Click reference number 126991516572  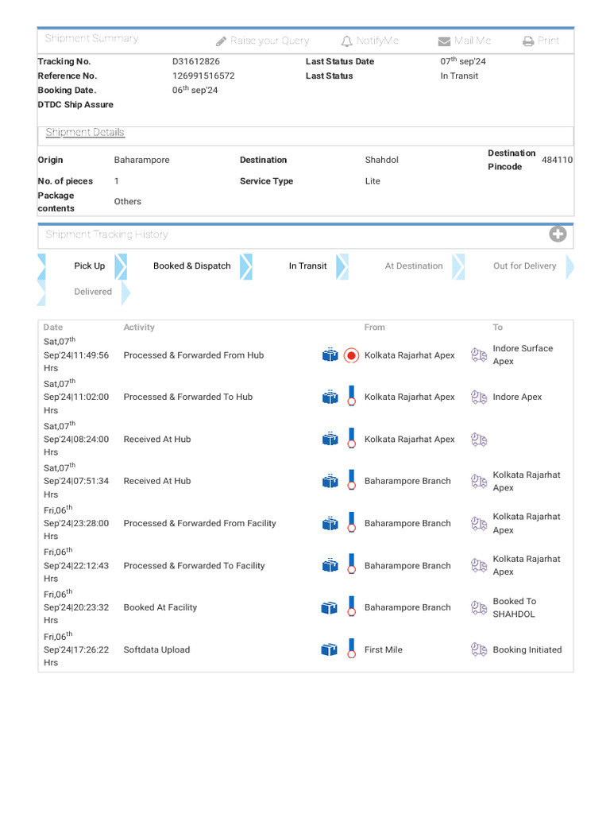(203, 76)
